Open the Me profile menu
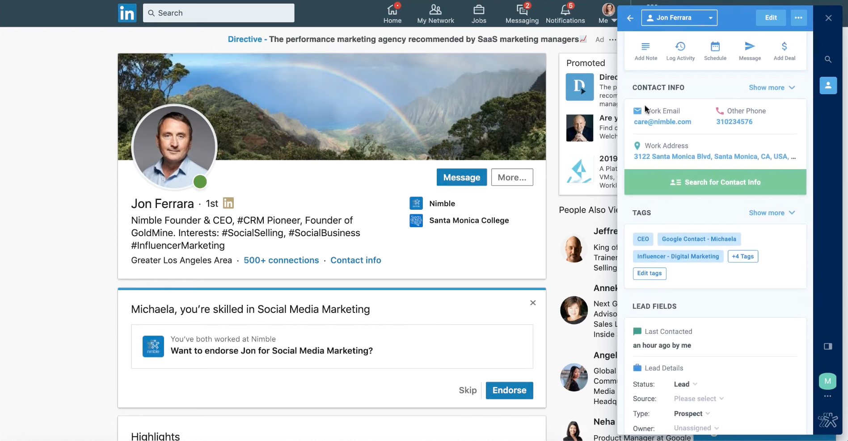This screenshot has height=441, width=848. click(607, 13)
